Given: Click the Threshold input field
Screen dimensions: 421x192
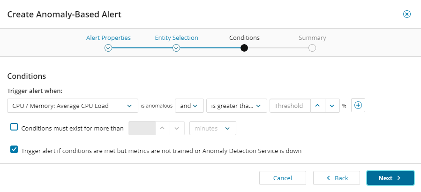Looking at the screenshot, I should [290, 106].
